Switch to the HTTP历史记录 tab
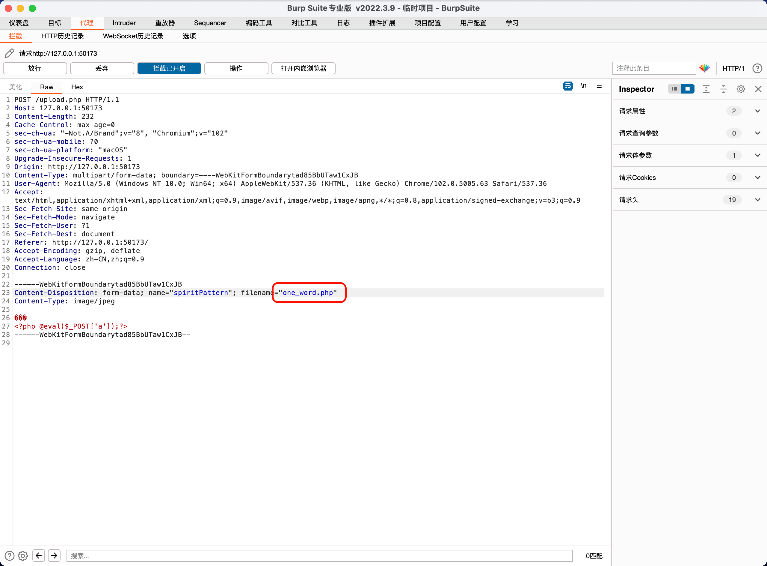The width and height of the screenshot is (767, 566). pos(62,36)
